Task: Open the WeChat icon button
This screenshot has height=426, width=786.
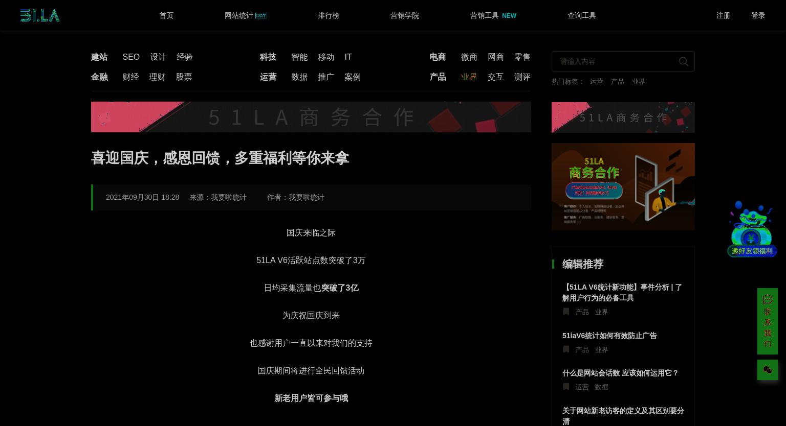Action: 768,370
